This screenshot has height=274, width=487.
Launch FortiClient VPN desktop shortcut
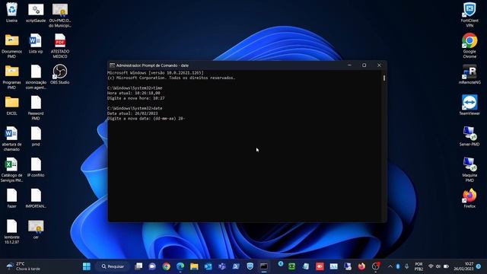[x=469, y=15]
